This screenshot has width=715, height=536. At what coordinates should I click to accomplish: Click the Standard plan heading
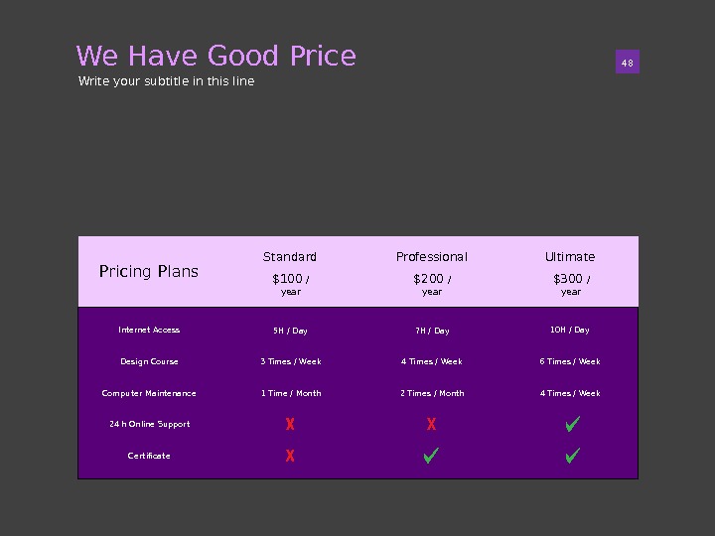(x=290, y=257)
